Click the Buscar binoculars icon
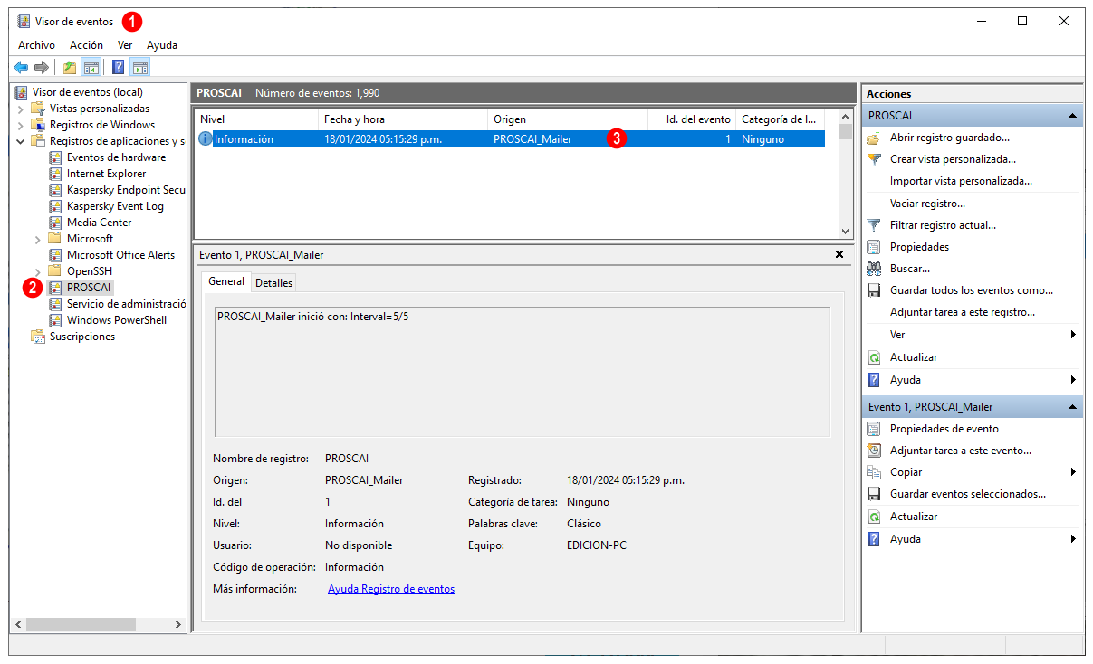 click(x=874, y=269)
